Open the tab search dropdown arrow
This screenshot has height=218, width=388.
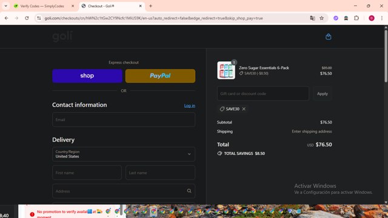click(5, 6)
